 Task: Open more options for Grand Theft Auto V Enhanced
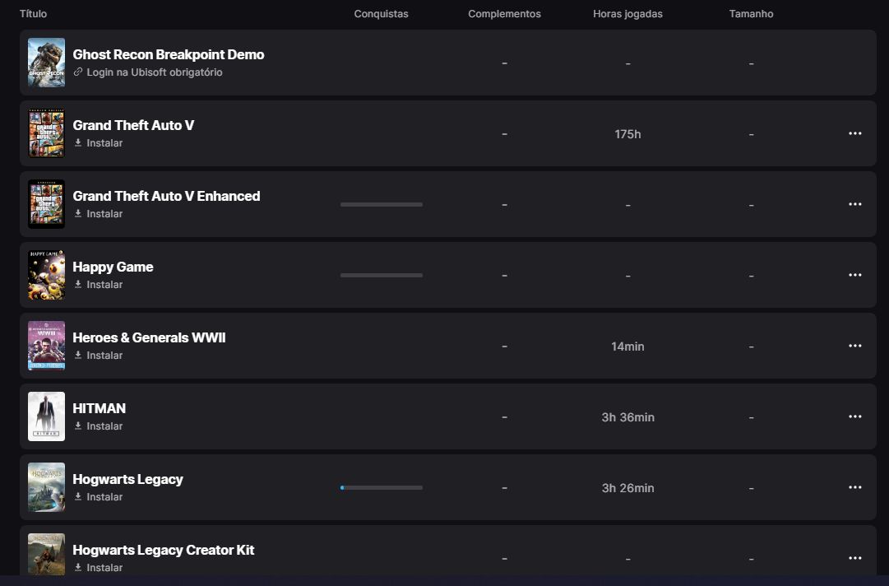pyautogui.click(x=855, y=204)
